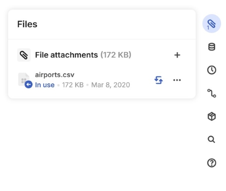This screenshot has width=226, height=191.
Task: Click the 172 KB size under airports.csv
Action: pyautogui.click(x=73, y=85)
